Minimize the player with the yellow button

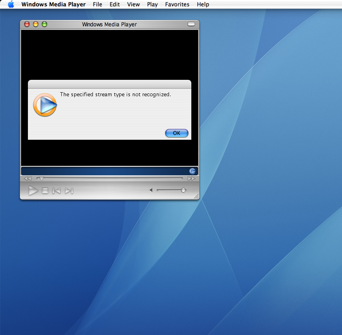point(35,24)
